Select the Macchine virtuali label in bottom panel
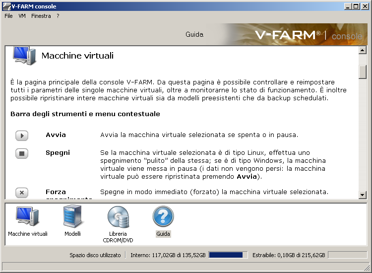The width and height of the screenshot is (372, 273). 28,234
